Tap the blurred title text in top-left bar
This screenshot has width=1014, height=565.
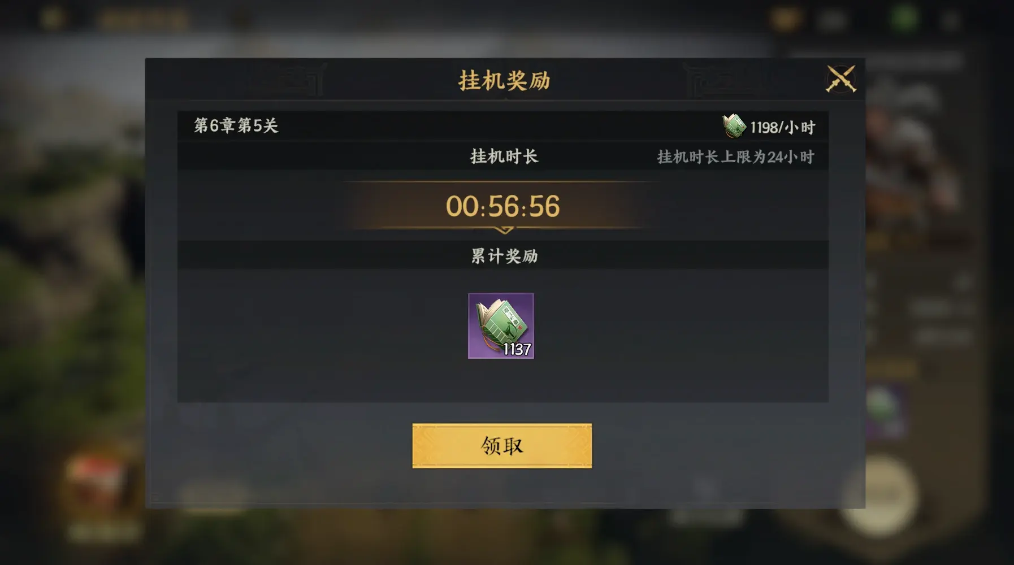142,20
